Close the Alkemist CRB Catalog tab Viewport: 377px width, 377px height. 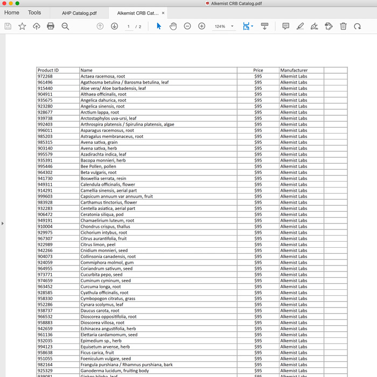point(163,13)
